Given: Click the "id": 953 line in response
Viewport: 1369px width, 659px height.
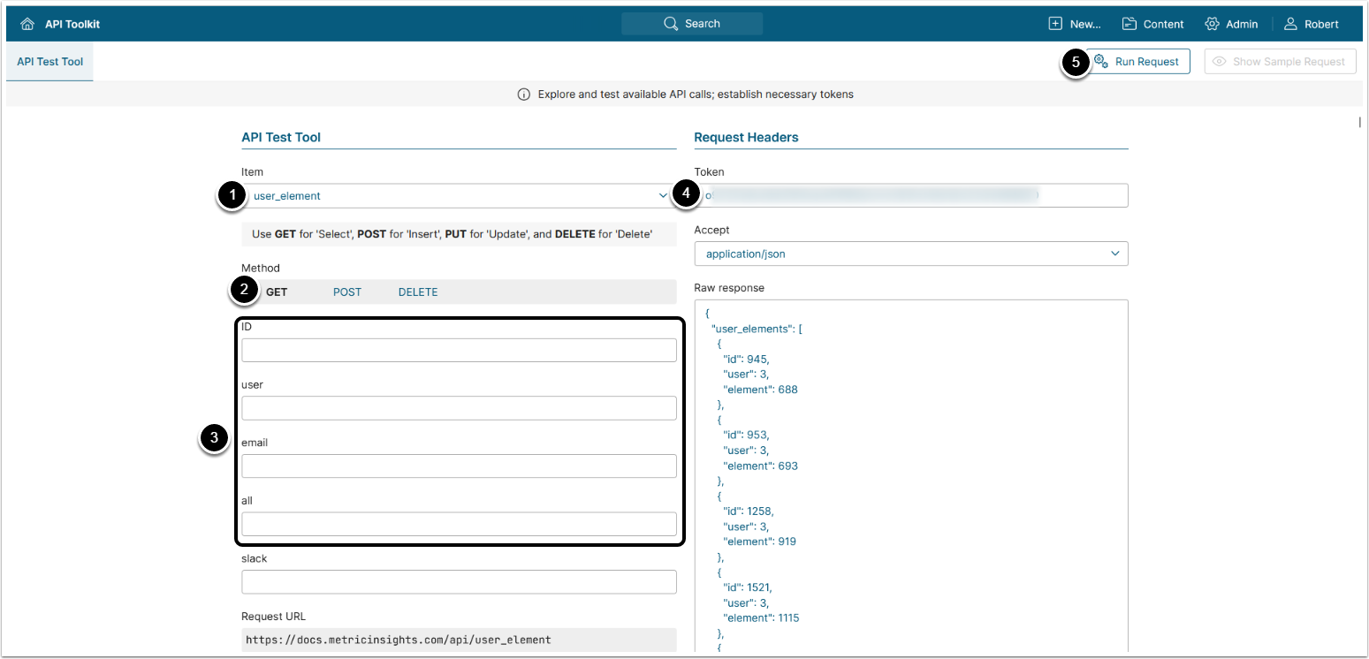Looking at the screenshot, I should pyautogui.click(x=746, y=436).
